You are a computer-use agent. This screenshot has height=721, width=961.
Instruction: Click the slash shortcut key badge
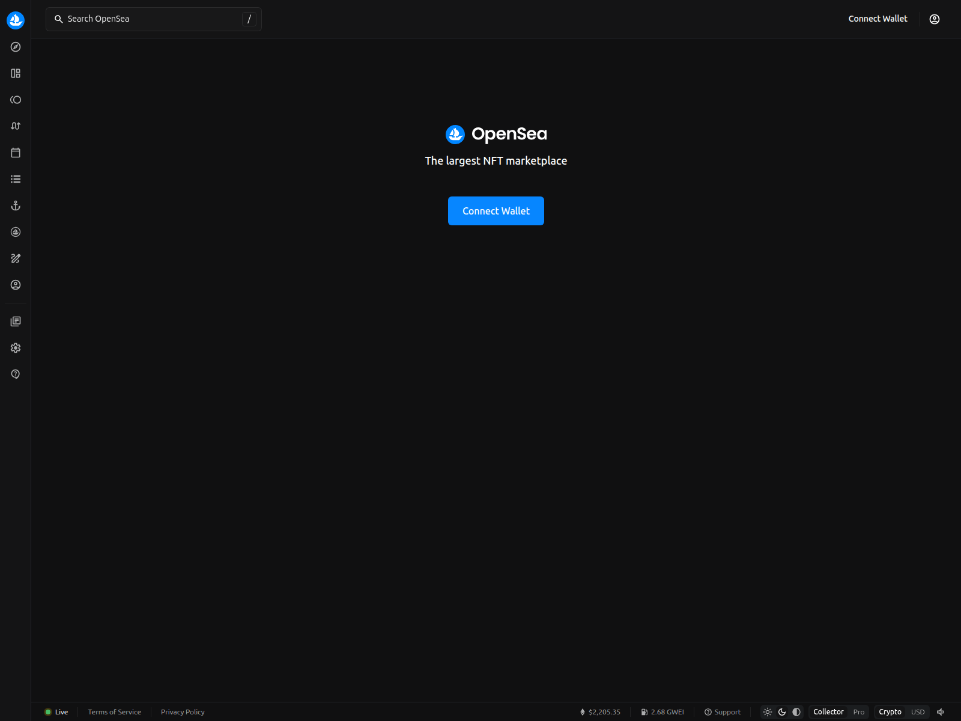coord(249,19)
